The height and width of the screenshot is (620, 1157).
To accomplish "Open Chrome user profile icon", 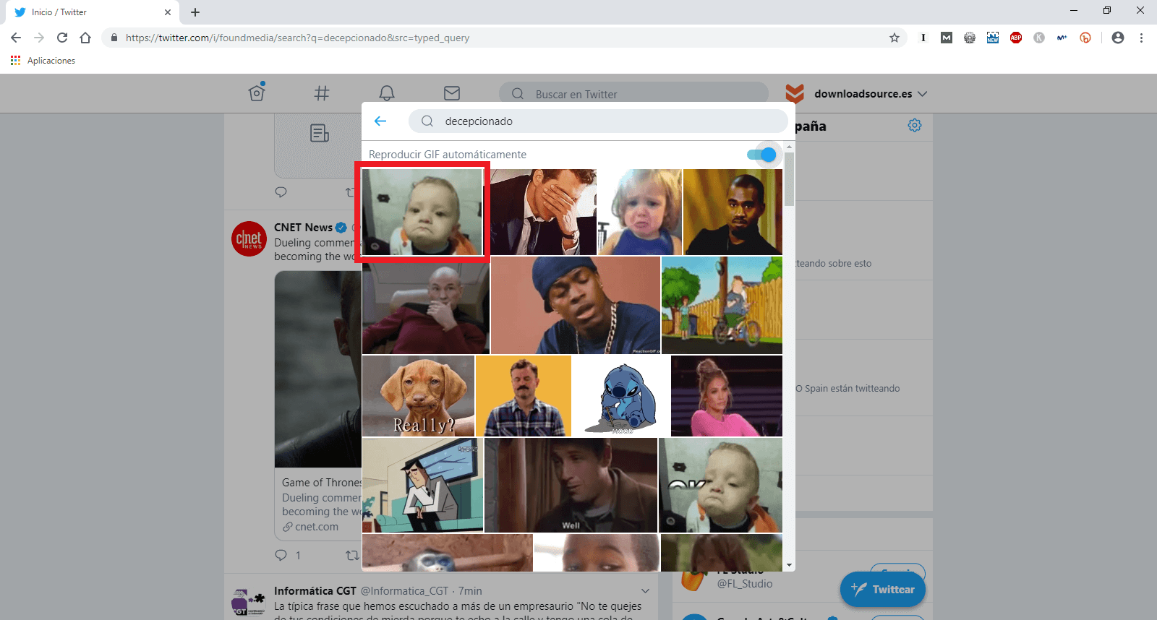I will tap(1118, 38).
